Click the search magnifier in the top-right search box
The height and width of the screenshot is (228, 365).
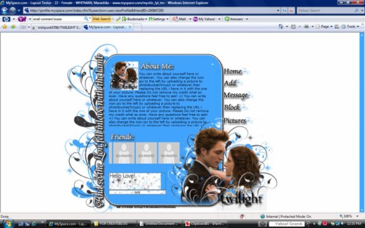[356, 11]
